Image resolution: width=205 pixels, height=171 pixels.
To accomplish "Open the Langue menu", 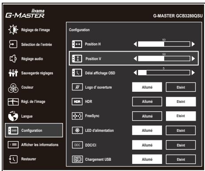I will pyautogui.click(x=27, y=116).
